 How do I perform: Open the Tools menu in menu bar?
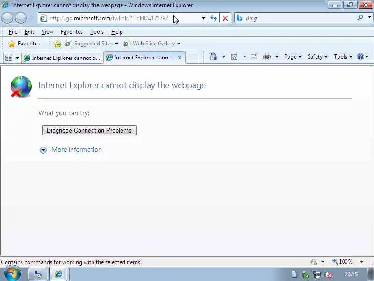[x=97, y=32]
